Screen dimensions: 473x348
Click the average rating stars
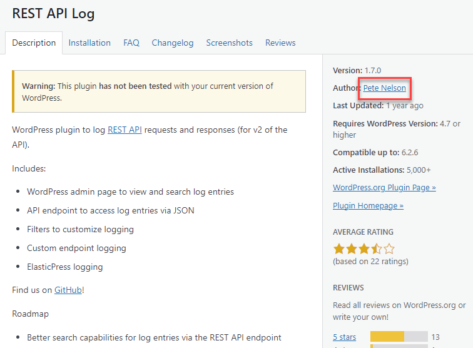coord(364,249)
